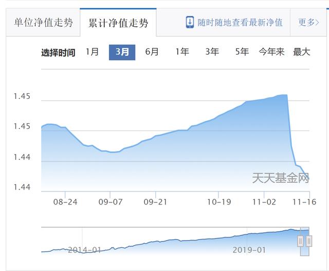Click the 10-19 x-axis date label
Screen dimensions: 329x271
pos(219,202)
